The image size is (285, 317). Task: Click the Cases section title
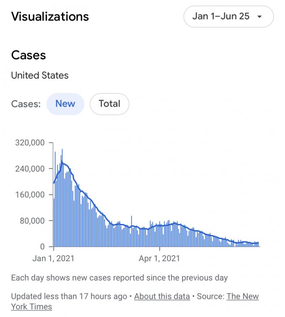tap(28, 55)
